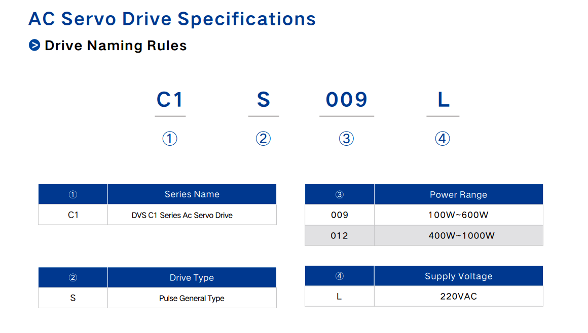Click the Power Range table header
Viewport: 588px width, 333px height.
(459, 194)
